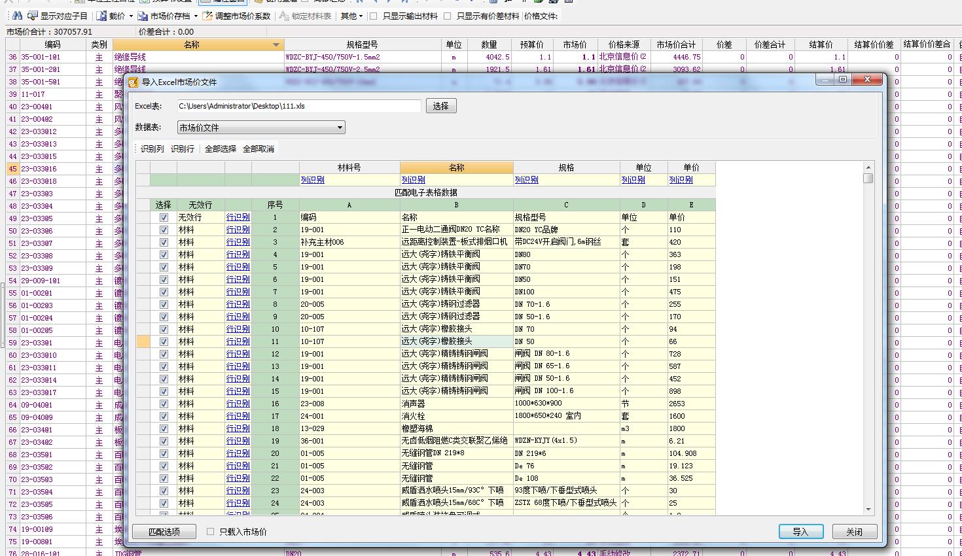This screenshot has width=962, height=556.
Task: Enable 只显示有价差材料 checkbox
Action: [448, 16]
